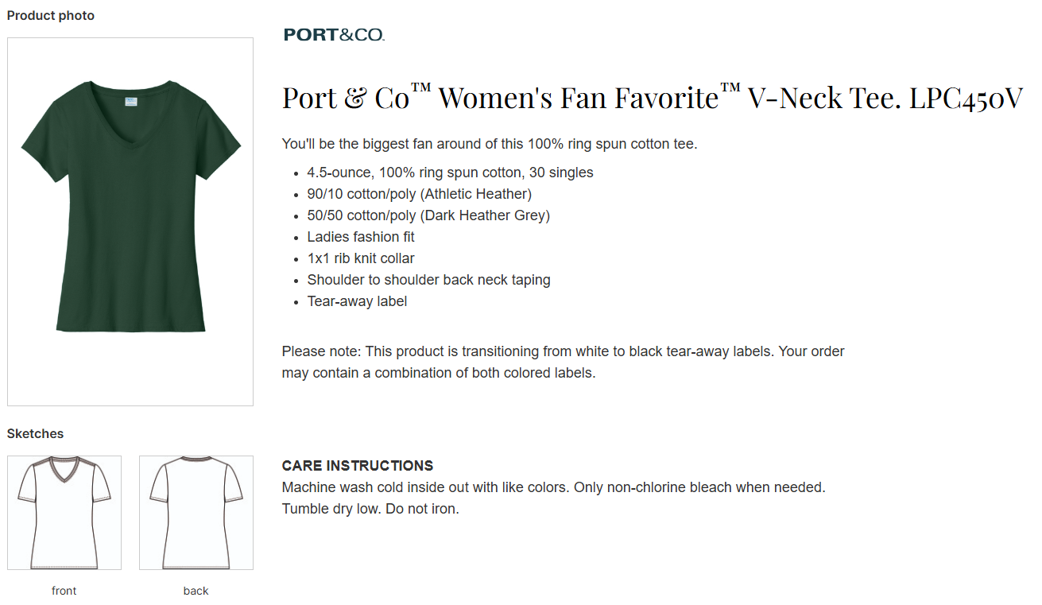This screenshot has width=1042, height=605.
Task: Click the 'Tear-away label' bullet
Action: [x=357, y=301]
